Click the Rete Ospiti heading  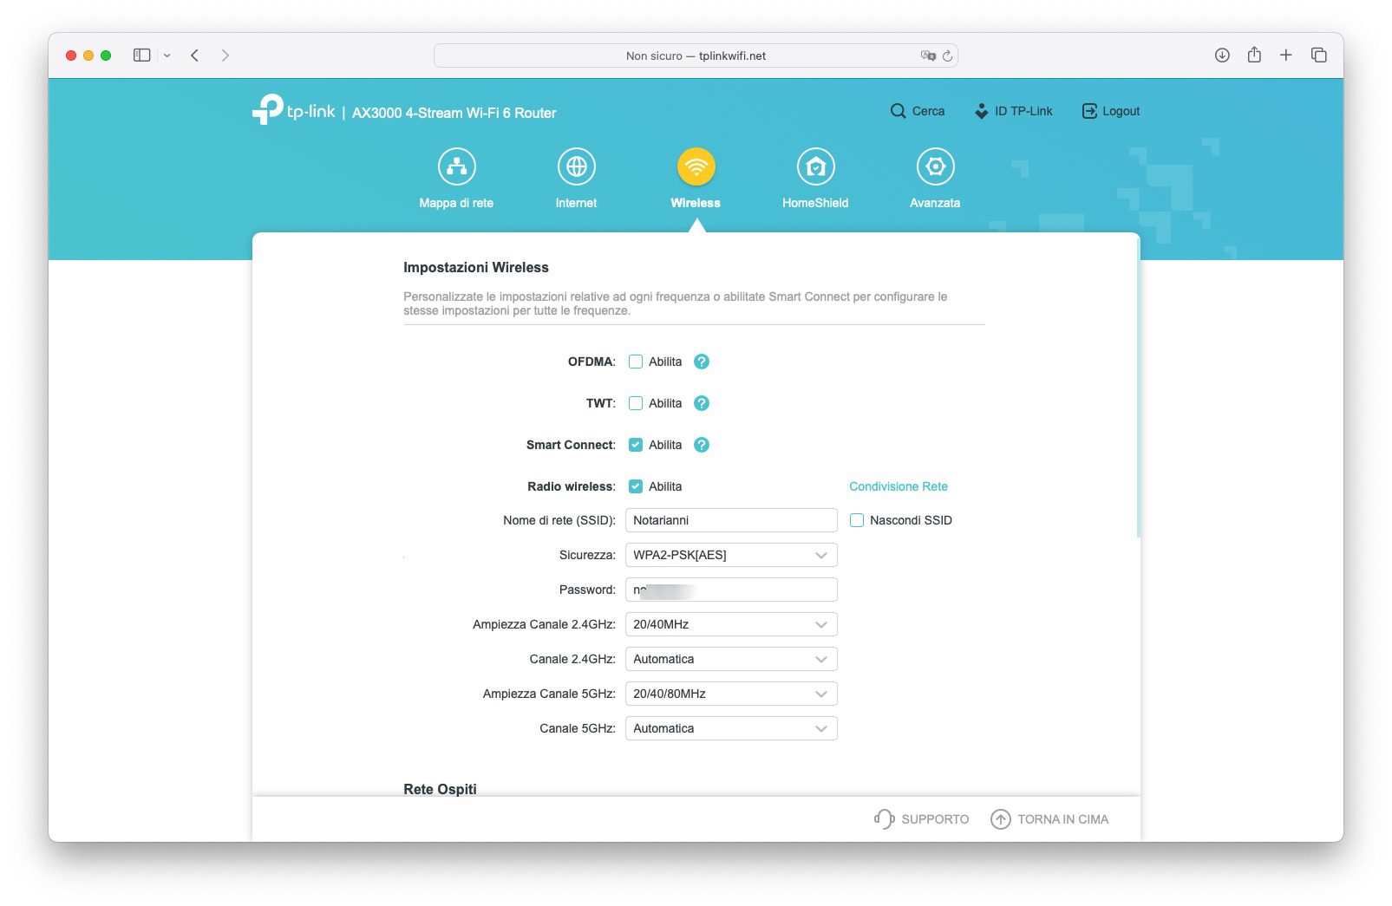(440, 789)
